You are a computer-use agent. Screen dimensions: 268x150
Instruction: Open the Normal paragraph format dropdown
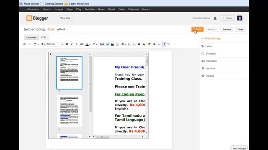point(55,44)
